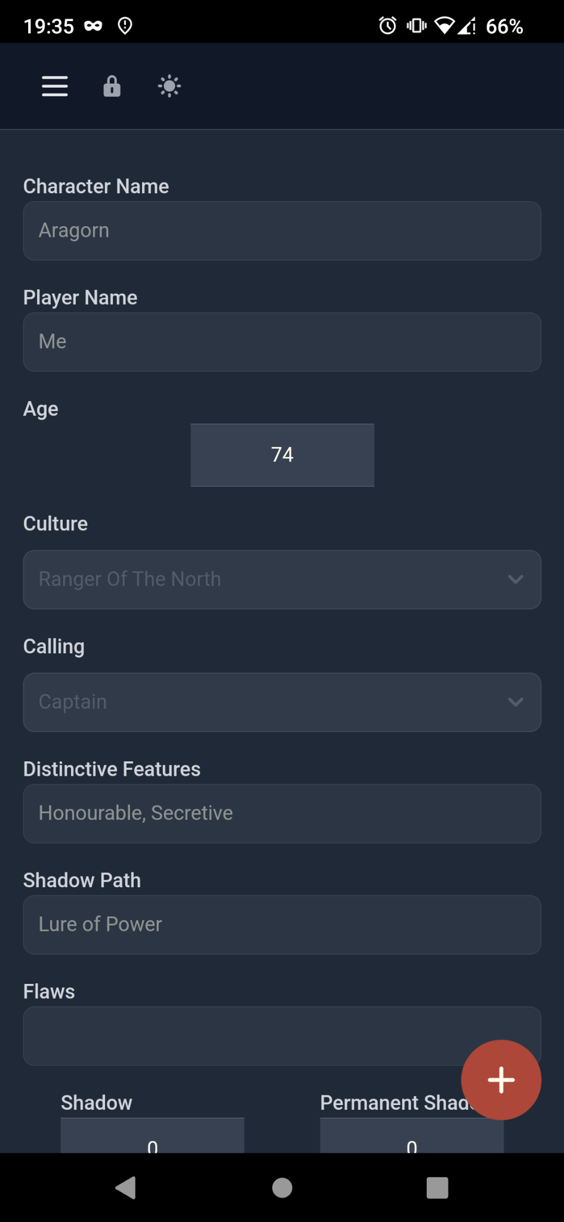The image size is (564, 1222).
Task: Tap the location pin status icon
Action: point(125,26)
